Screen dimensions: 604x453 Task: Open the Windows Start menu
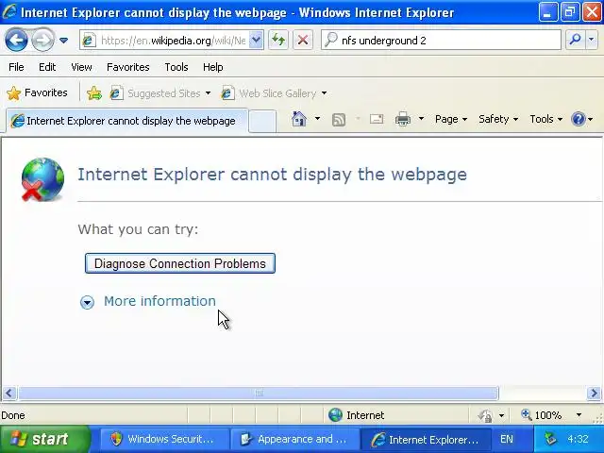pyautogui.click(x=45, y=439)
